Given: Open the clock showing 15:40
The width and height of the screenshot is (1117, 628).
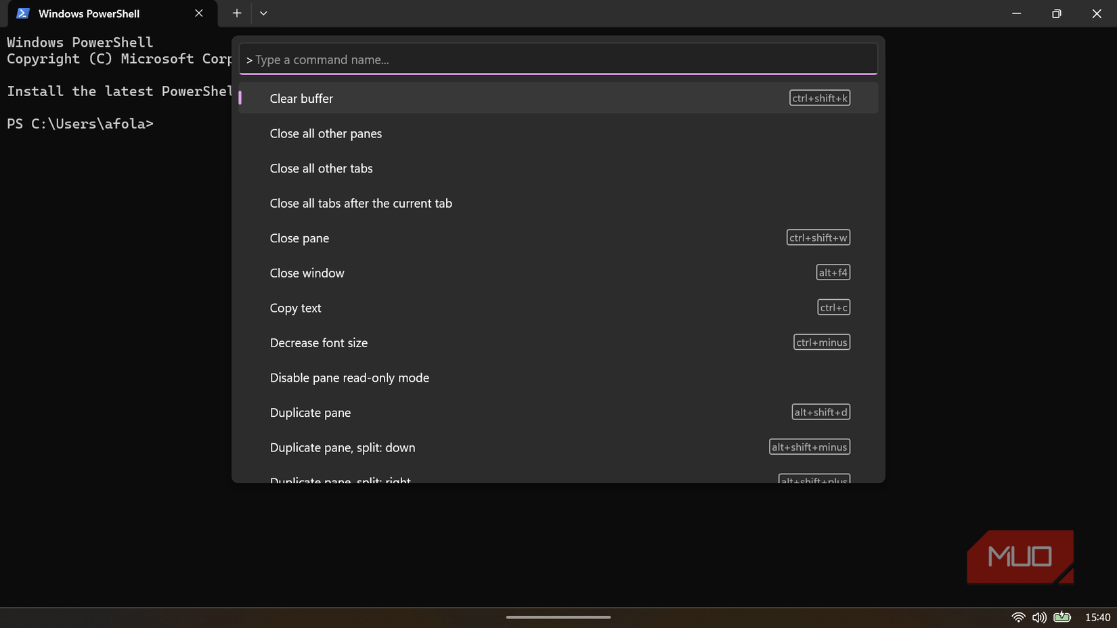Looking at the screenshot, I should [x=1097, y=617].
